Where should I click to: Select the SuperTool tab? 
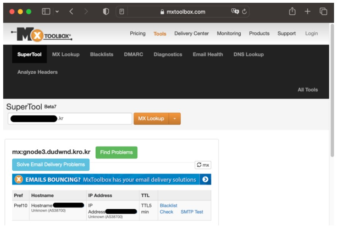(29, 54)
